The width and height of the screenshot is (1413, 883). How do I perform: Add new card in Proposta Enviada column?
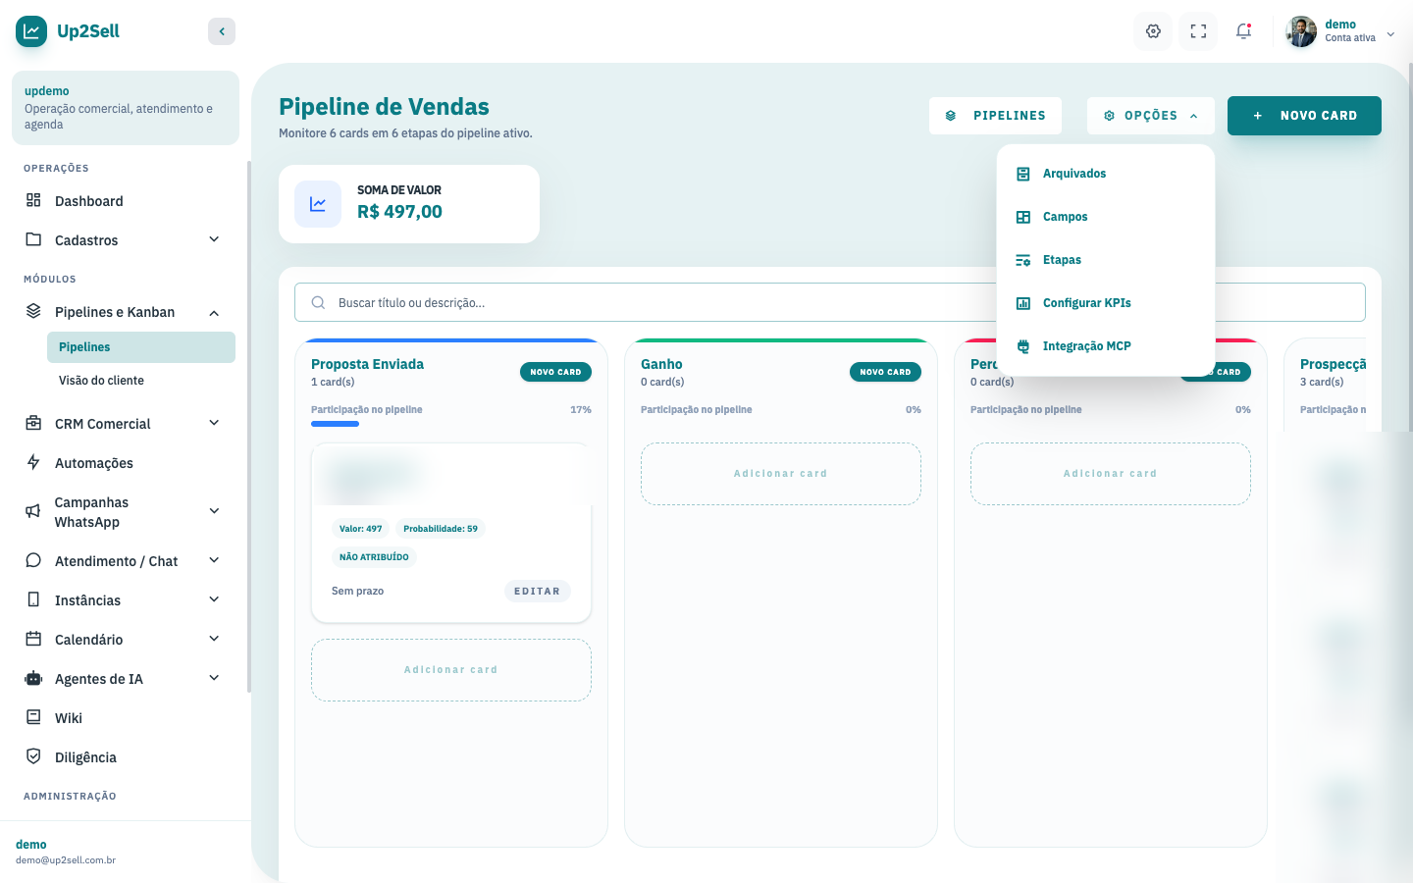point(555,372)
